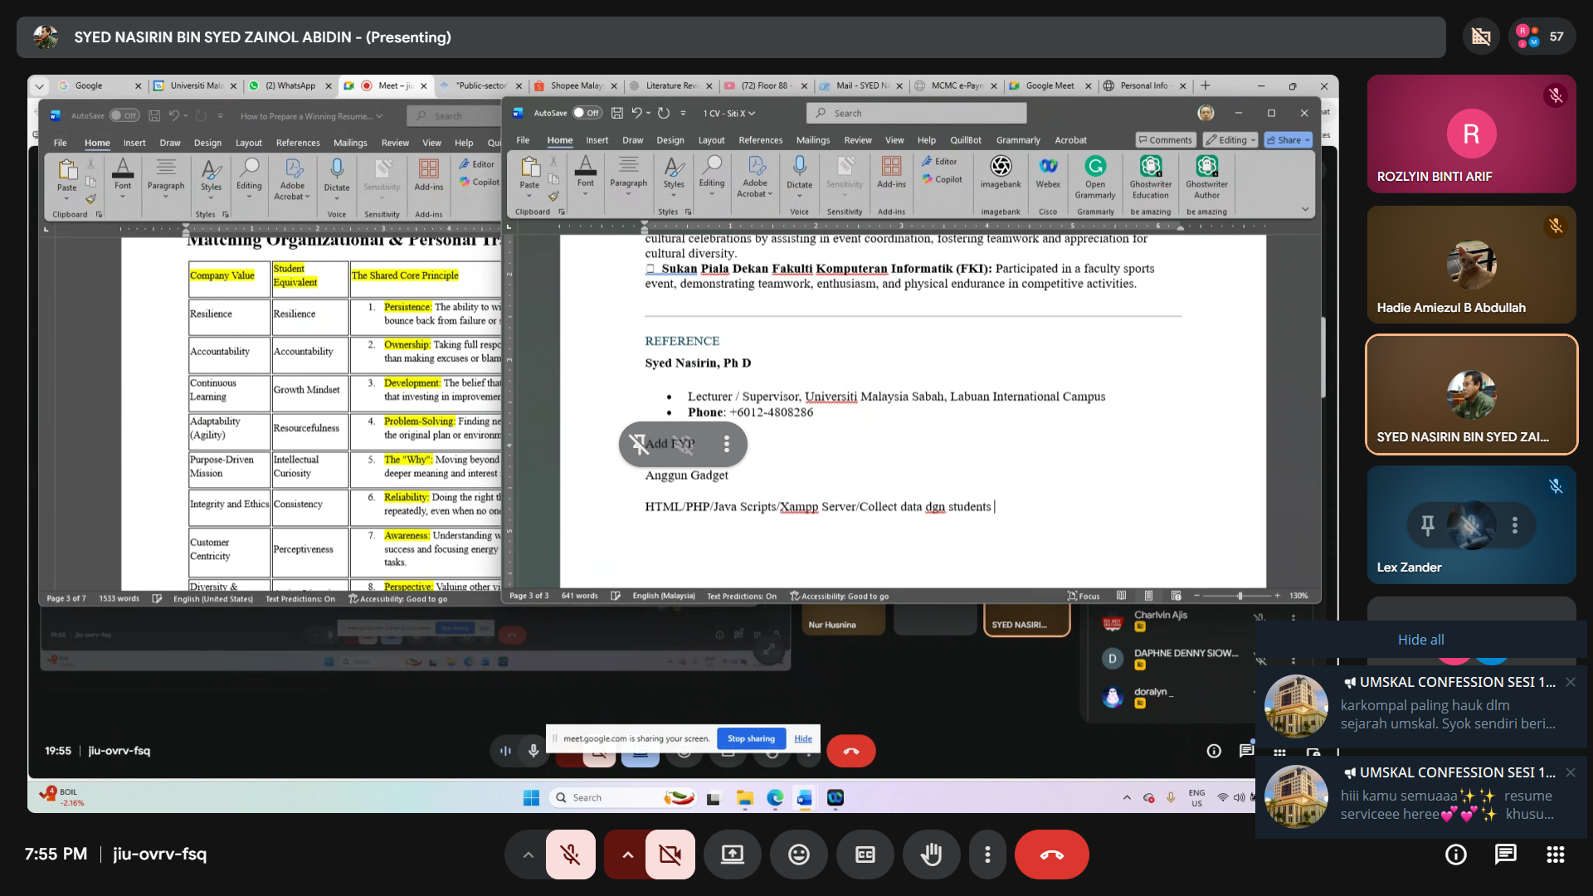Turn on your camera in Meet
The width and height of the screenshot is (1593, 896).
670,855
